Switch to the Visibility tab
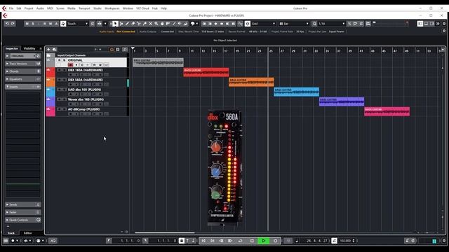 pyautogui.click(x=29, y=48)
